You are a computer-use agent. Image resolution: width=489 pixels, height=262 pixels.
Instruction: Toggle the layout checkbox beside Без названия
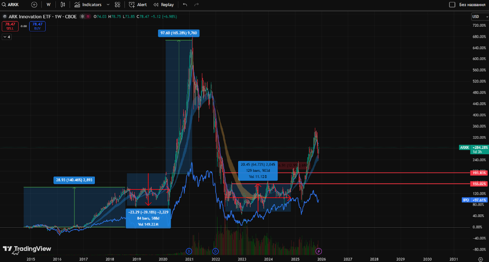point(452,4)
